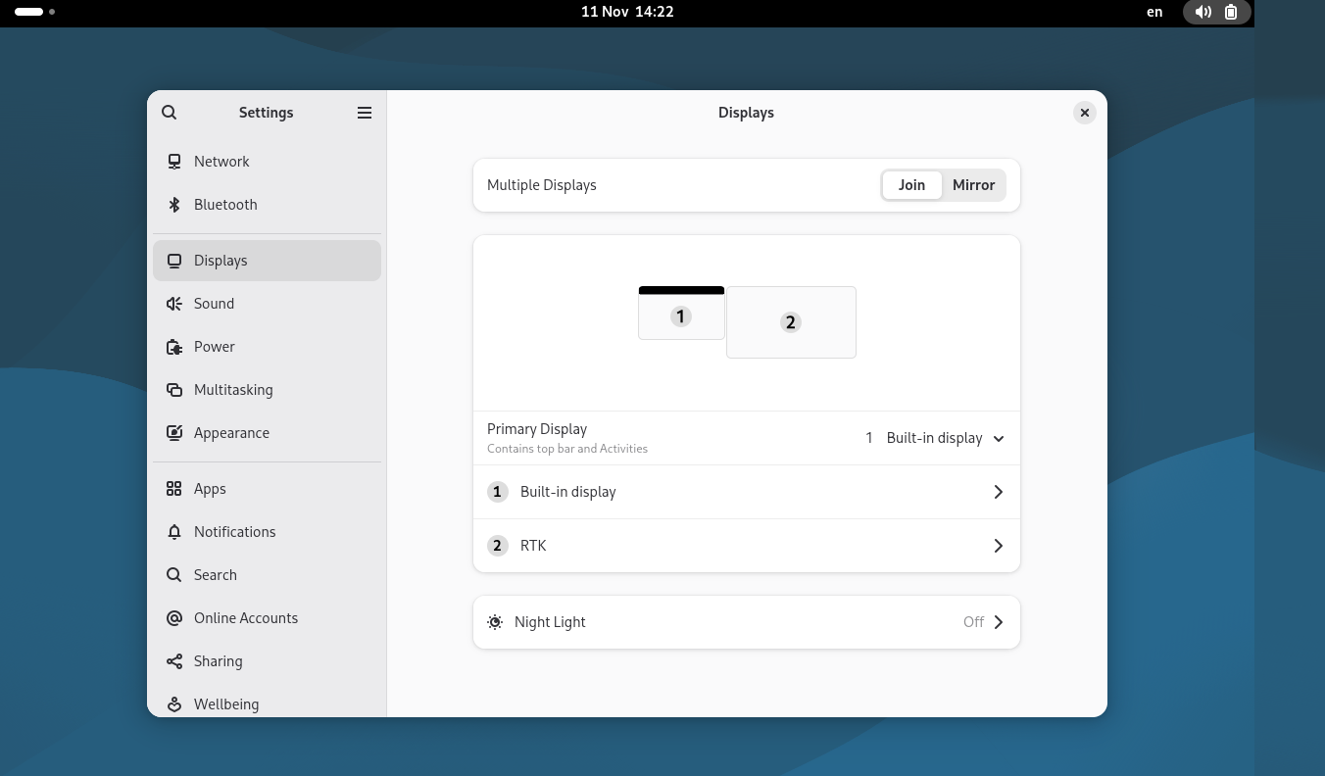Click the Multitasking icon in sidebar
This screenshot has width=1325, height=776.
(x=174, y=390)
